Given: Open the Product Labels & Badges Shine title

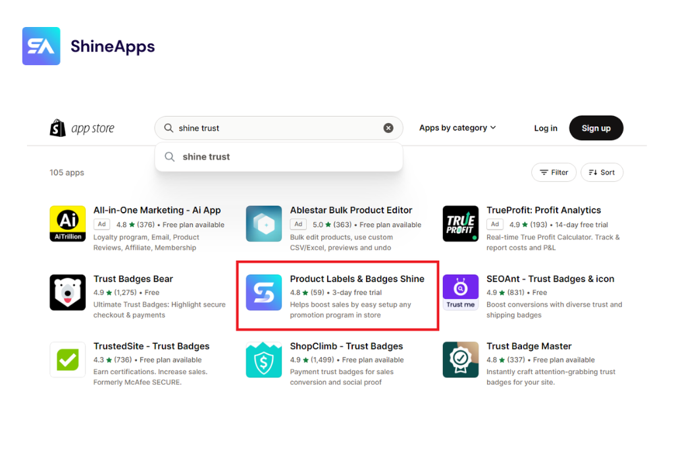Looking at the screenshot, I should coord(357,279).
